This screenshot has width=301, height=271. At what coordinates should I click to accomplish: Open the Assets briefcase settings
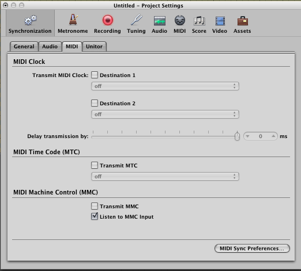tap(243, 21)
